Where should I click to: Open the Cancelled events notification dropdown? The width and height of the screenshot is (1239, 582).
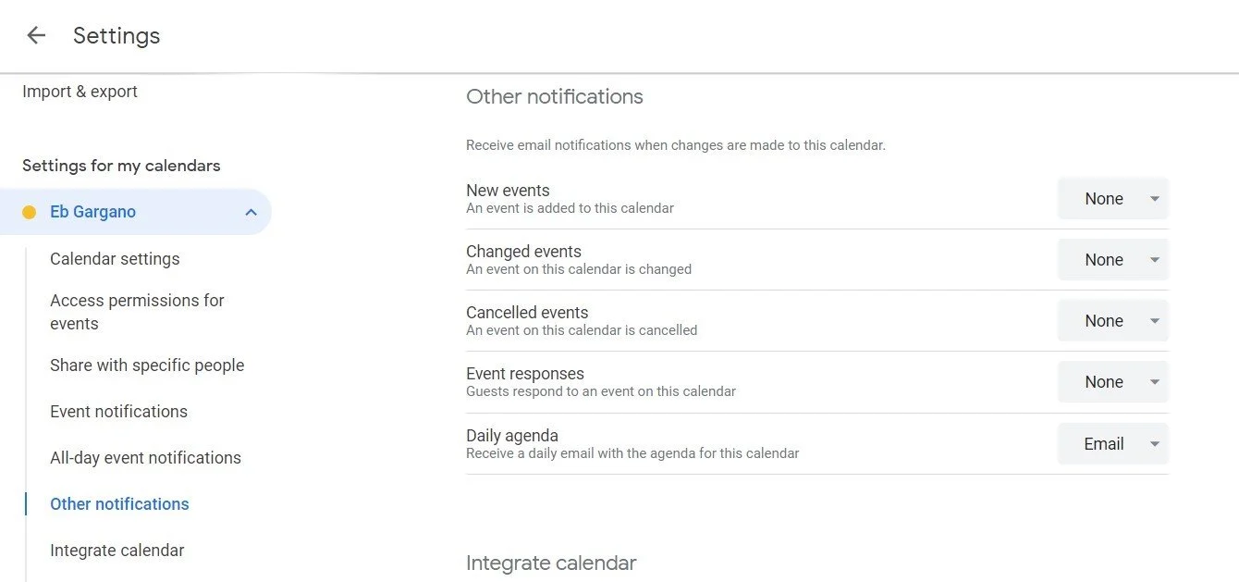tap(1113, 321)
